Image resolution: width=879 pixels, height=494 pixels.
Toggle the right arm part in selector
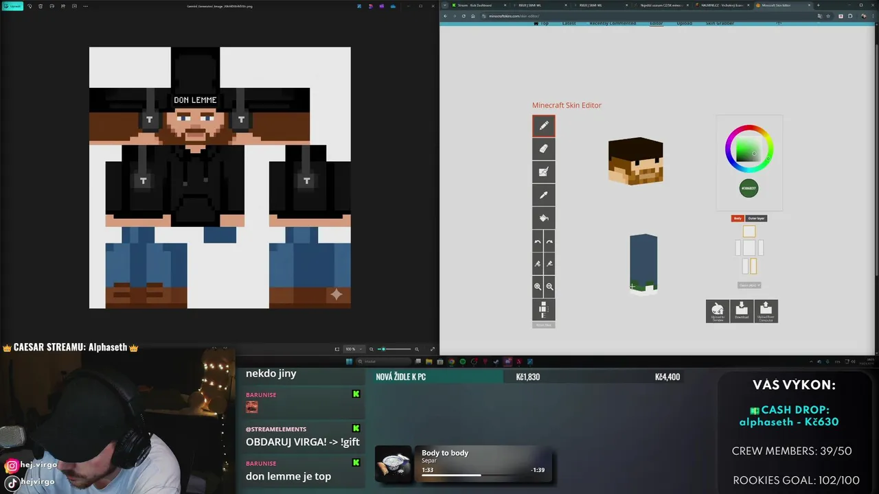(760, 248)
